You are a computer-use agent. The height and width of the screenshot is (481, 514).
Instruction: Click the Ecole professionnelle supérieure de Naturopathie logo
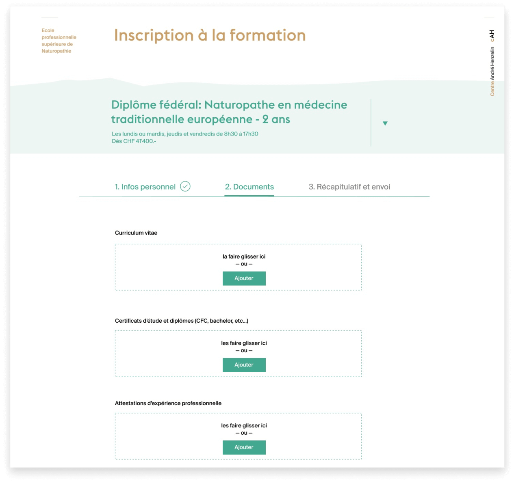coord(59,41)
